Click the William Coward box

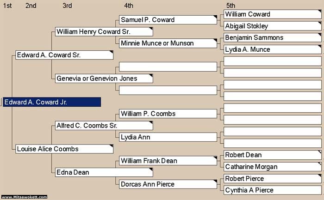point(273,14)
